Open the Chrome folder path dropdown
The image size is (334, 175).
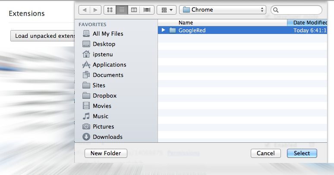(x=223, y=9)
